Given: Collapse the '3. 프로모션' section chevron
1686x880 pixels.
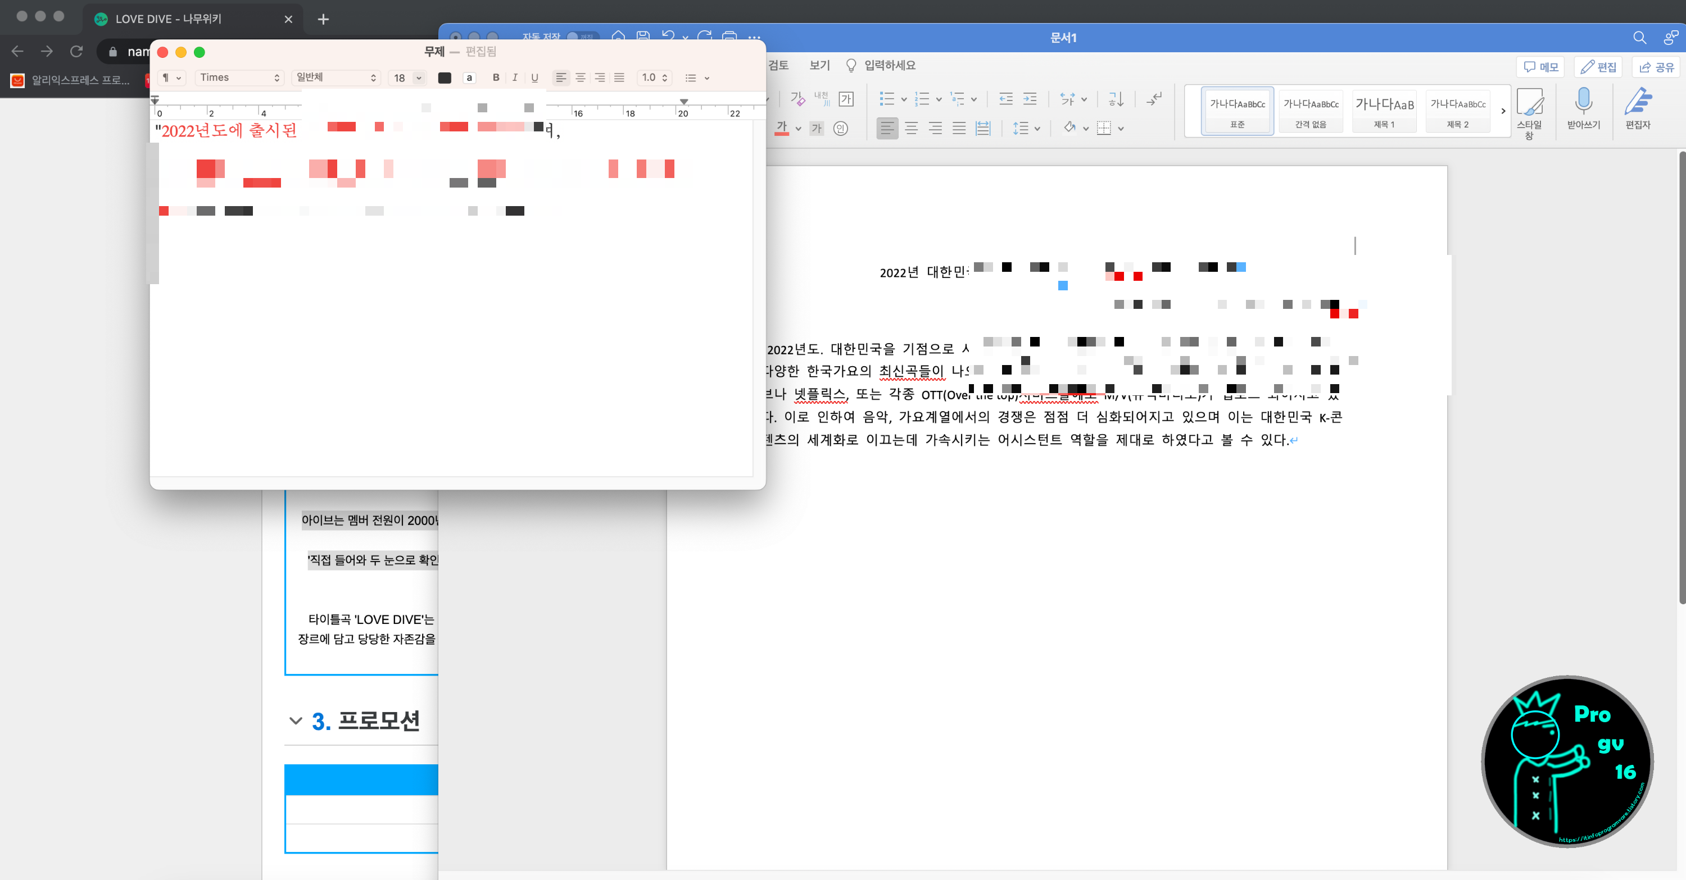Looking at the screenshot, I should click(x=295, y=721).
